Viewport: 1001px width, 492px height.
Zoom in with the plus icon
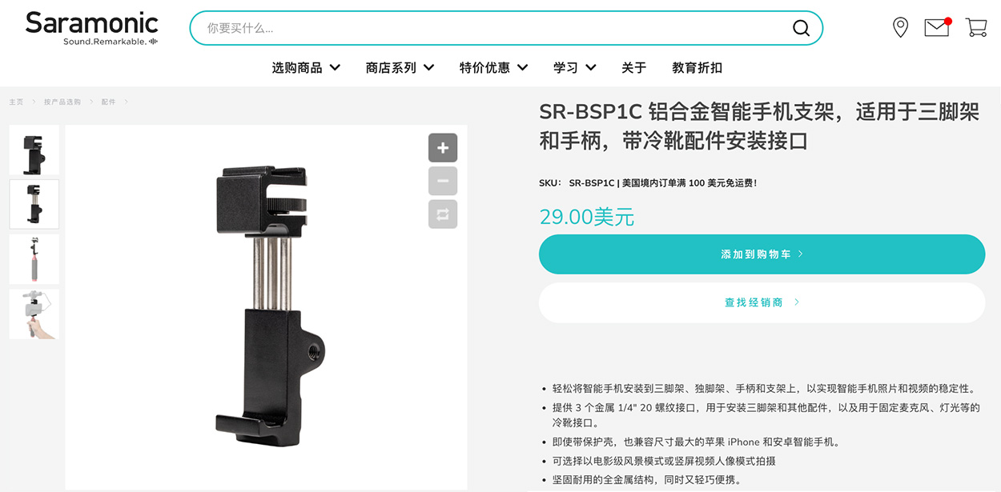443,148
